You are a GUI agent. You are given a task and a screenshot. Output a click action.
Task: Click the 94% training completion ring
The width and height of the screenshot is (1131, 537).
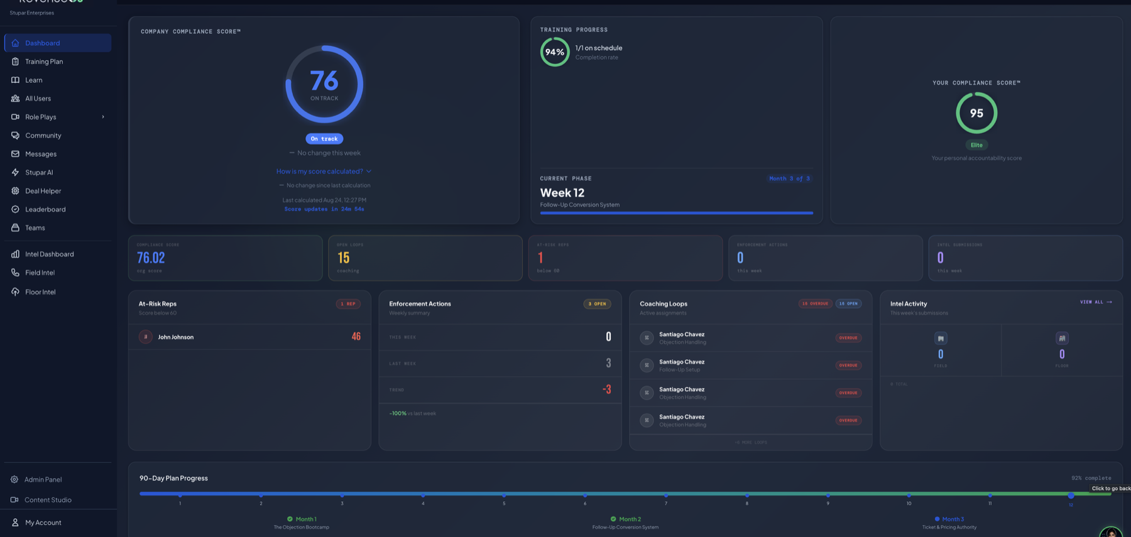point(555,52)
